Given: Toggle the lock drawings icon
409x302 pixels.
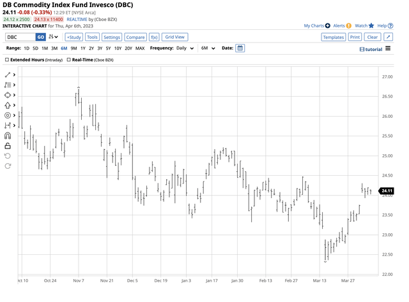Looking at the screenshot, I should [8, 146].
